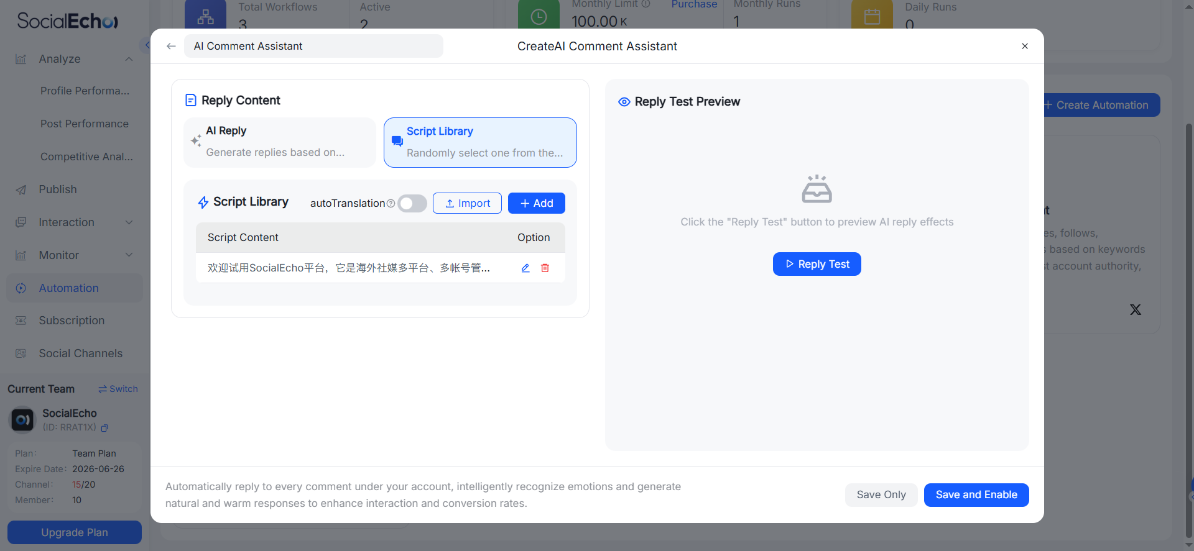Click the empty preview inbox icon
Image resolution: width=1194 pixels, height=551 pixels.
[x=817, y=189]
